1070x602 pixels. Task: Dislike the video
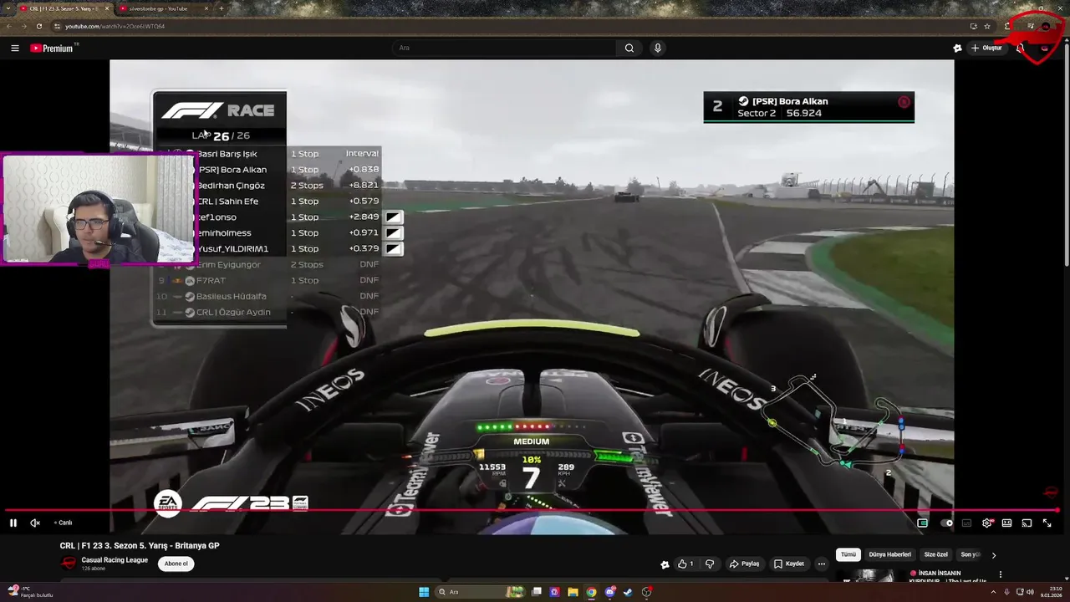[710, 564]
